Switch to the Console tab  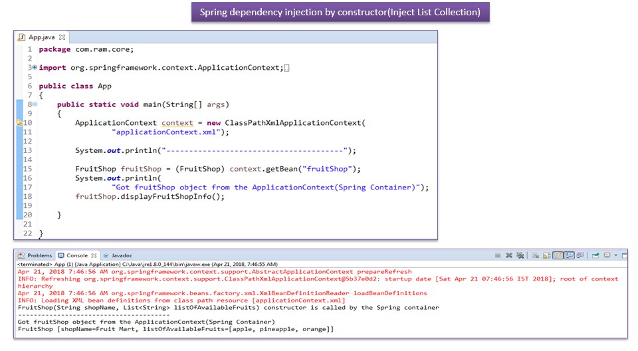(77, 255)
